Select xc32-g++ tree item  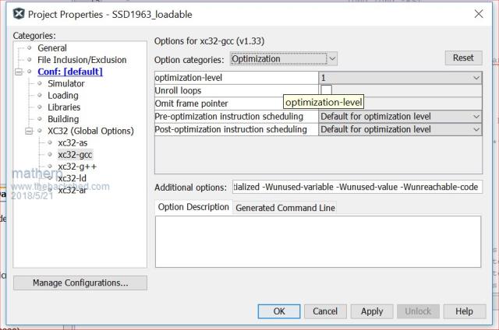point(77,167)
